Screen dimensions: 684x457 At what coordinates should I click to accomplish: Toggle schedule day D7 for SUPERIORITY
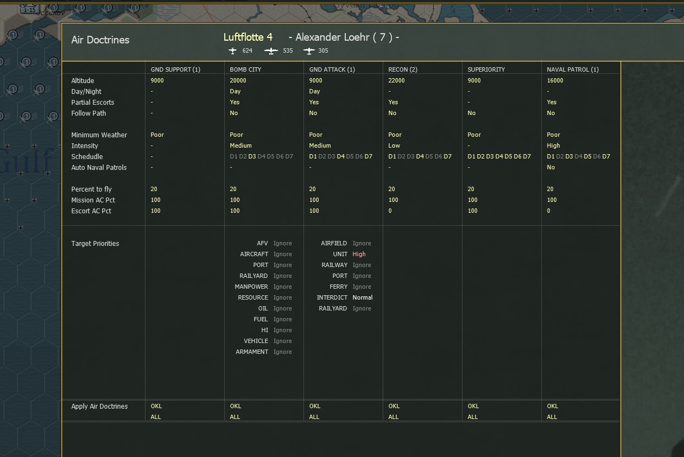pyautogui.click(x=528, y=156)
